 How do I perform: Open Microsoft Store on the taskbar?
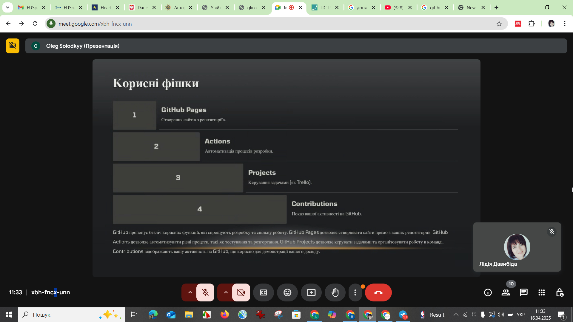click(x=296, y=315)
